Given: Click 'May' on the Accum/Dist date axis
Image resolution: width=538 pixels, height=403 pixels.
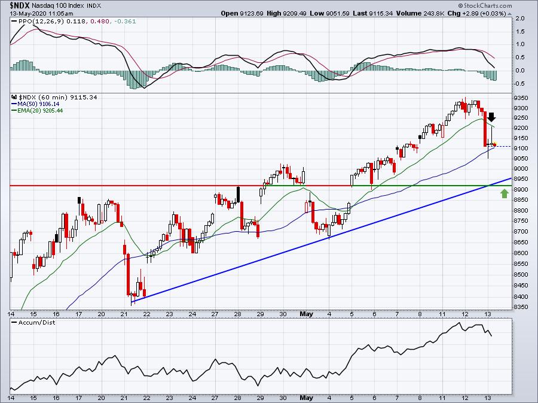Looking at the screenshot, I should point(306,398).
